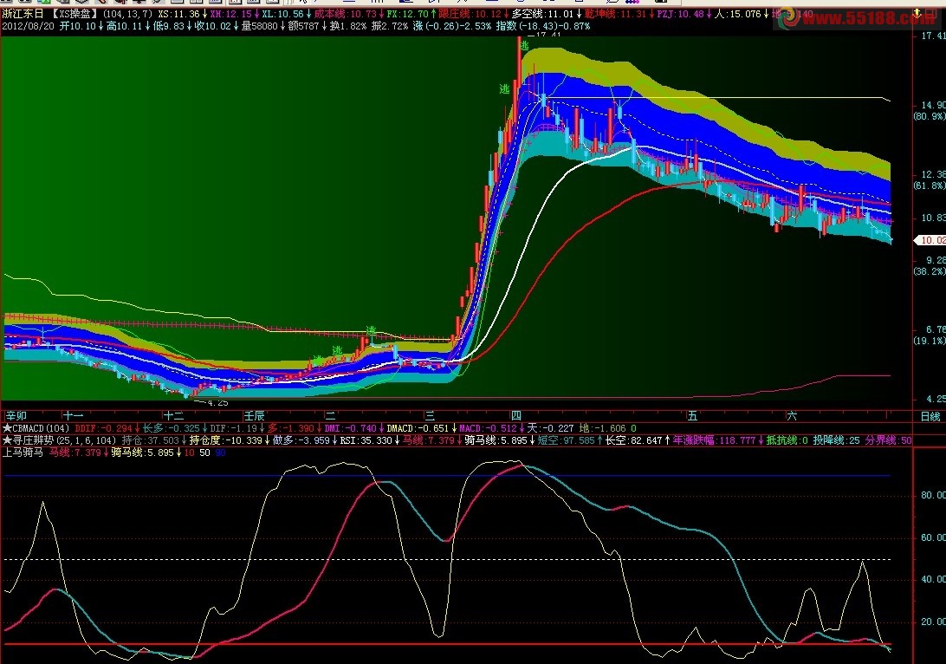Select 辛卯 on the time axis

tap(16, 416)
